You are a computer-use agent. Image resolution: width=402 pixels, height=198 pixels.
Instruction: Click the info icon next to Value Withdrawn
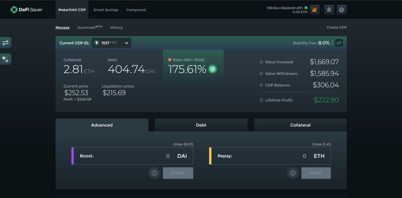tap(261, 73)
